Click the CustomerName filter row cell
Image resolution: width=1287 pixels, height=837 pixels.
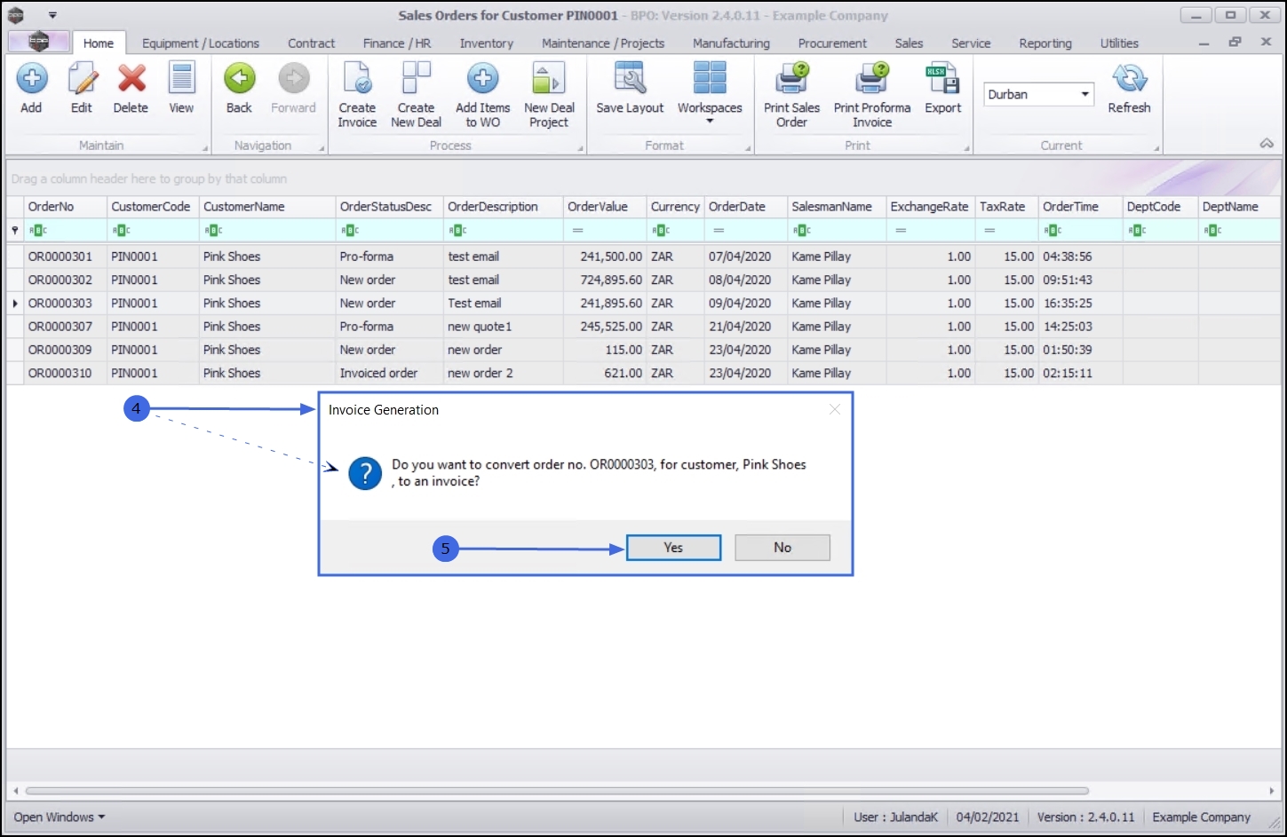[x=267, y=230]
